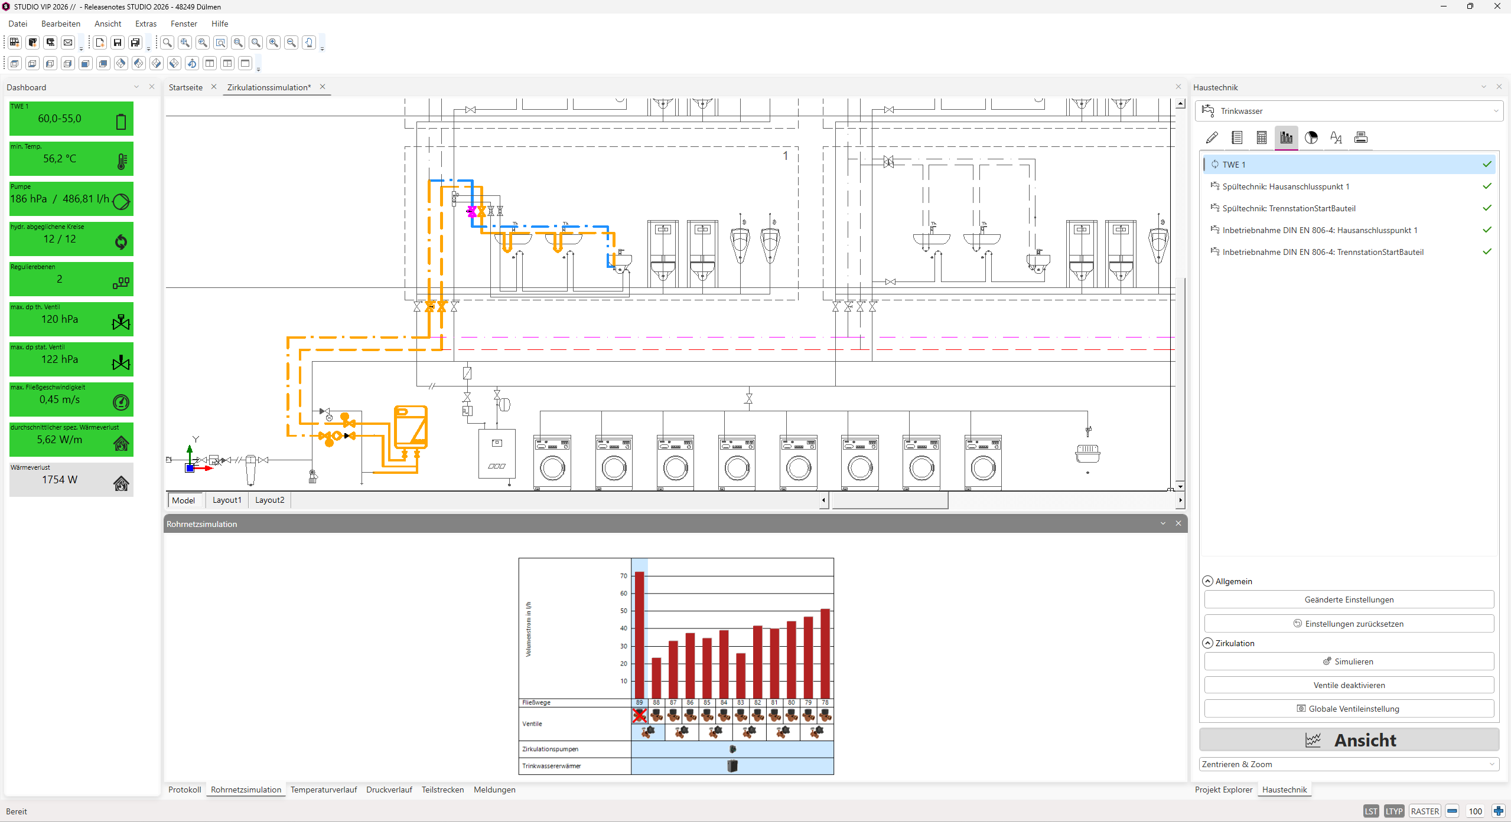This screenshot has height=822, width=1511.
Task: Switch to the Projekt Explorer tab
Action: (x=1223, y=790)
